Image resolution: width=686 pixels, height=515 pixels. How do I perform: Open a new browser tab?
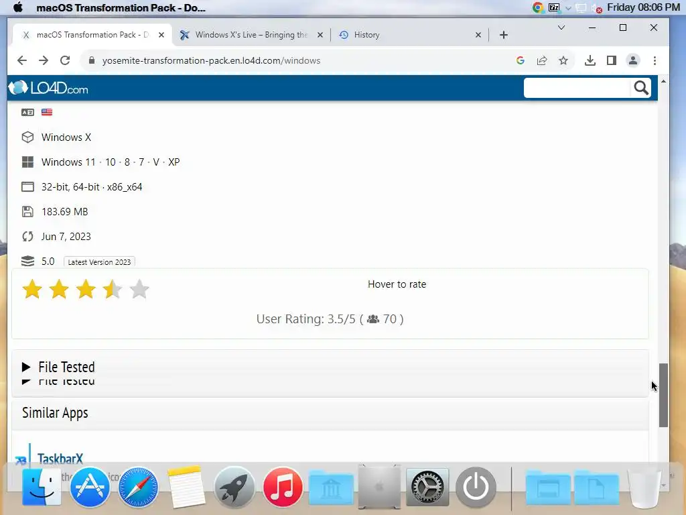(x=504, y=35)
